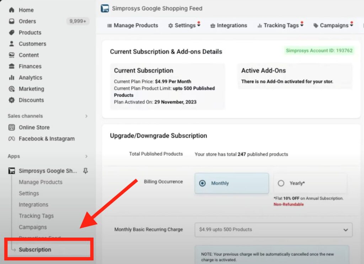The height and width of the screenshot is (264, 364).
Task: Open Analytics in the sidebar
Action: click(x=31, y=78)
